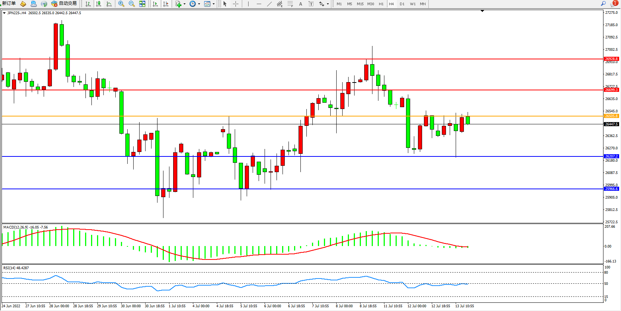Screen dimensions: 621x311
Task: Toggle the 自动交易 auto trading button
Action: [64, 4]
